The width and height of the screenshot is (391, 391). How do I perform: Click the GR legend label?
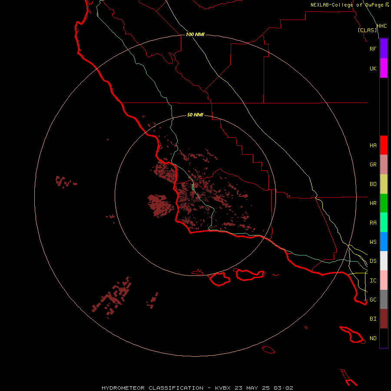click(373, 165)
